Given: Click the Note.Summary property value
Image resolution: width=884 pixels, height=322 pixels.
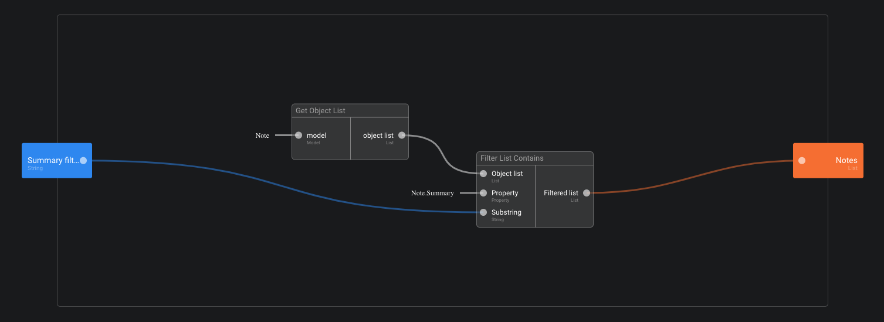Looking at the screenshot, I should pos(432,193).
